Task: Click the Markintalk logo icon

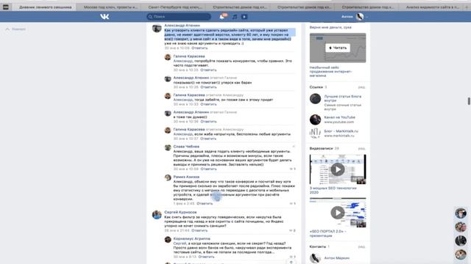Action: [x=315, y=133]
